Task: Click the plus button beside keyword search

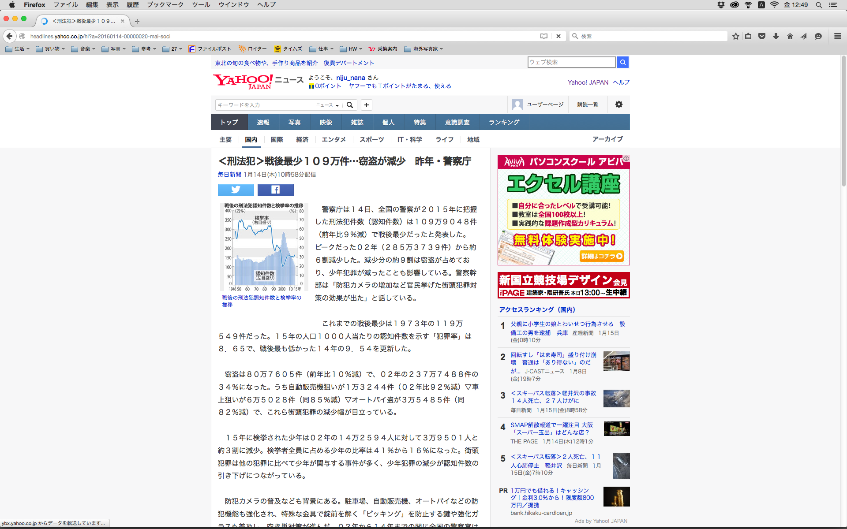Action: (366, 105)
